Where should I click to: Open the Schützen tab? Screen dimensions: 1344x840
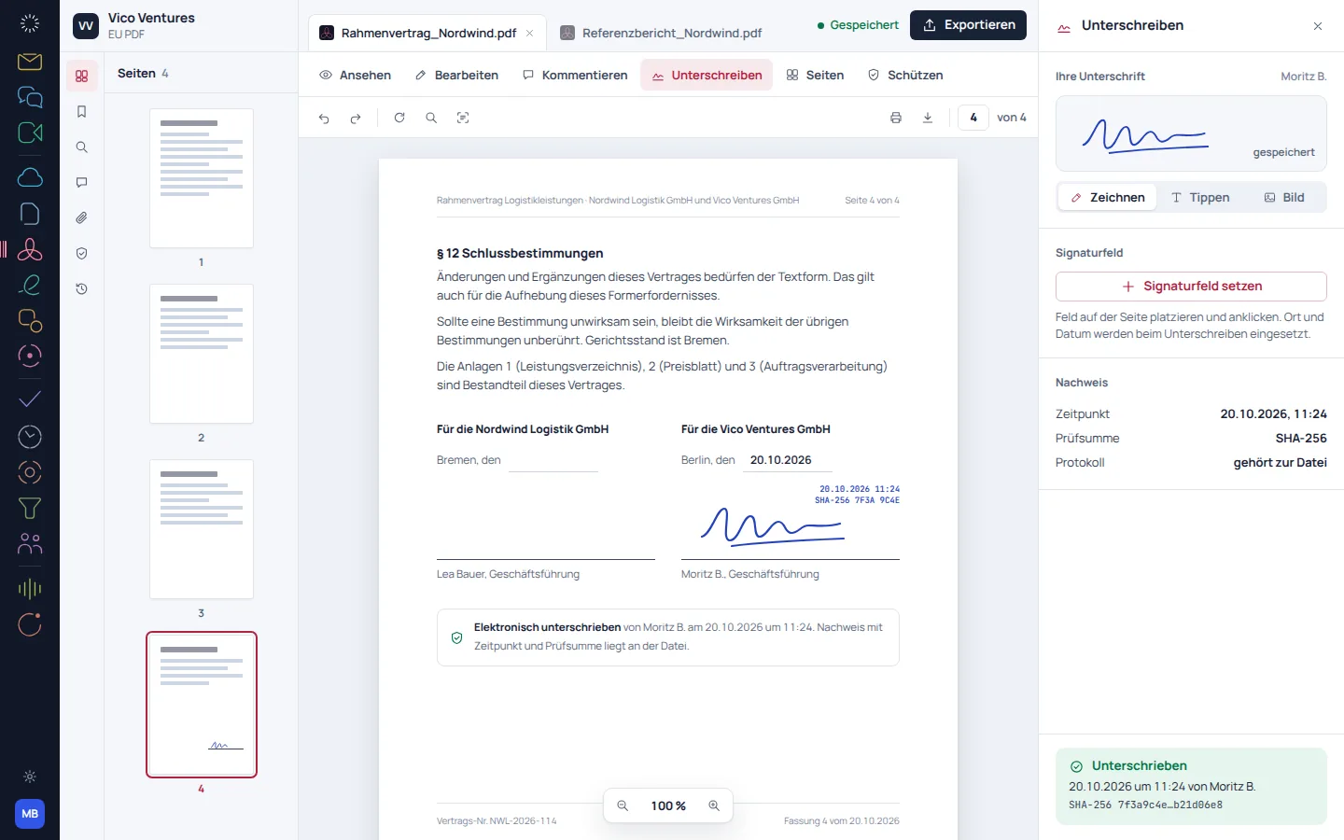[x=905, y=75]
